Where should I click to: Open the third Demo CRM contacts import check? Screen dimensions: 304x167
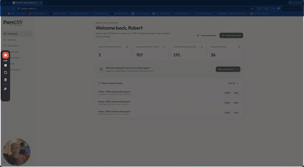click(236, 113)
